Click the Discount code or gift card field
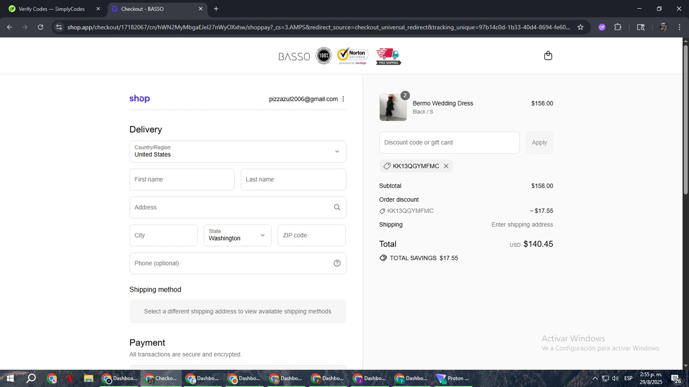 click(x=449, y=143)
